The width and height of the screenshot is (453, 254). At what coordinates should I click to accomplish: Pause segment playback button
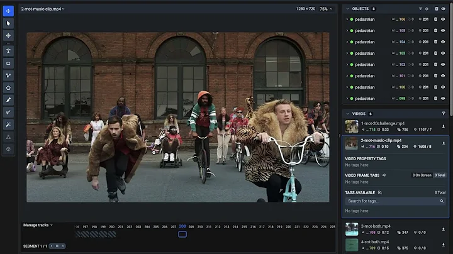coord(57,246)
